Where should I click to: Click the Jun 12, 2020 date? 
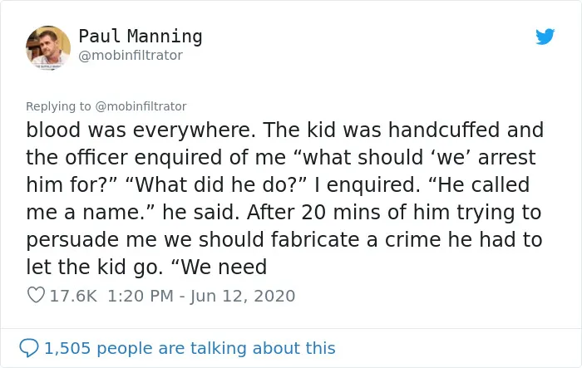click(x=243, y=296)
